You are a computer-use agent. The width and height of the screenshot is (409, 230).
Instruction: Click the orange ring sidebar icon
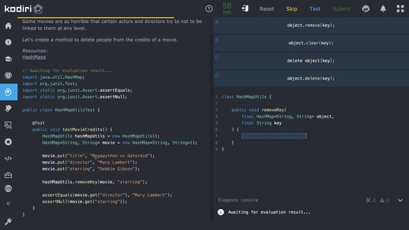8,203
